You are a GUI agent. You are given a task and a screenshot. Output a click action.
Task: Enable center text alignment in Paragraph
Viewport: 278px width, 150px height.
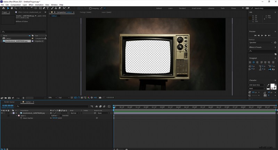(254, 62)
